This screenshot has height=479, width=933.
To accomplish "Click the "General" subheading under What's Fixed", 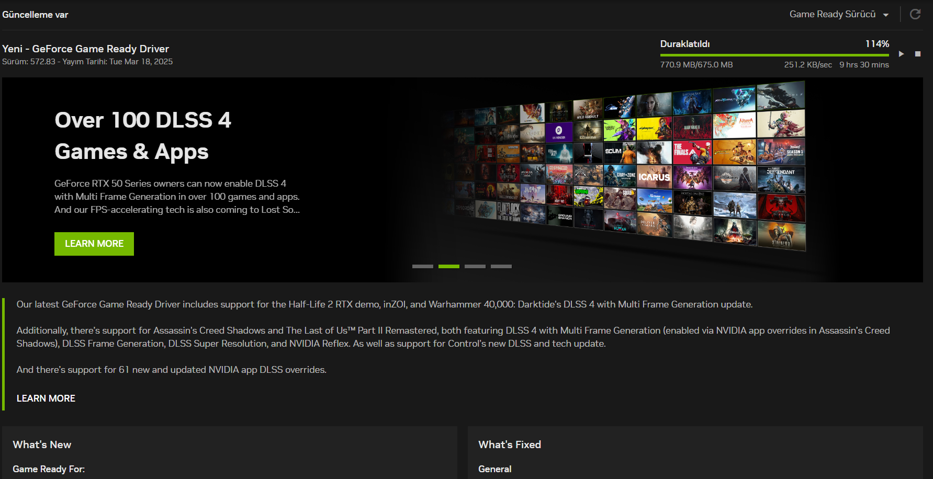I will tap(494, 469).
